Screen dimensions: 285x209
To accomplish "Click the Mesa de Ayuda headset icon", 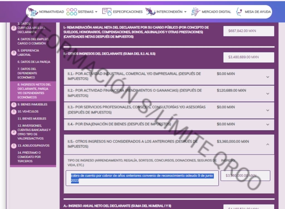I will (239, 12).
